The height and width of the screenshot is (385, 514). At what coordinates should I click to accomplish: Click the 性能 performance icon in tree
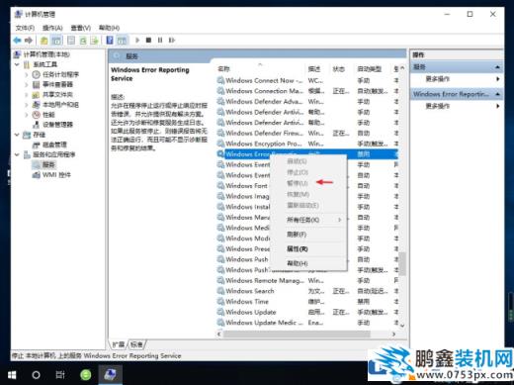click(x=36, y=115)
